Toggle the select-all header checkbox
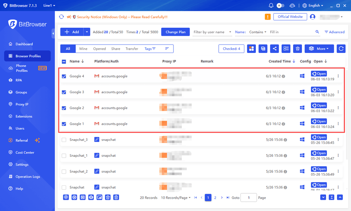The height and width of the screenshot is (211, 351). coord(64,61)
